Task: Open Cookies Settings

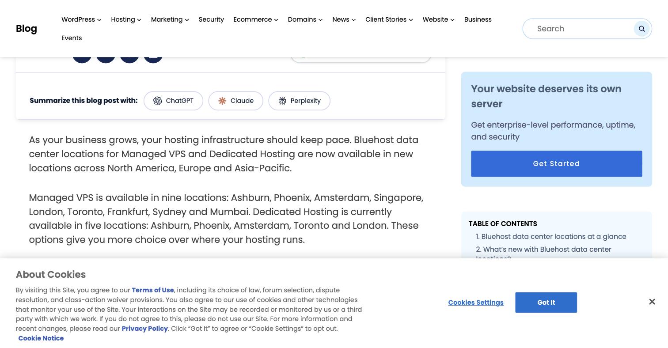Action: [476, 303]
